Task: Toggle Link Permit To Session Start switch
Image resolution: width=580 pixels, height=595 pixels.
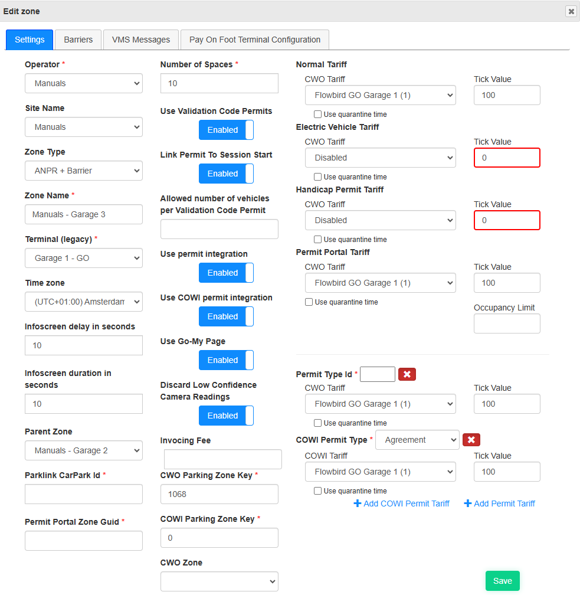Action: point(226,174)
